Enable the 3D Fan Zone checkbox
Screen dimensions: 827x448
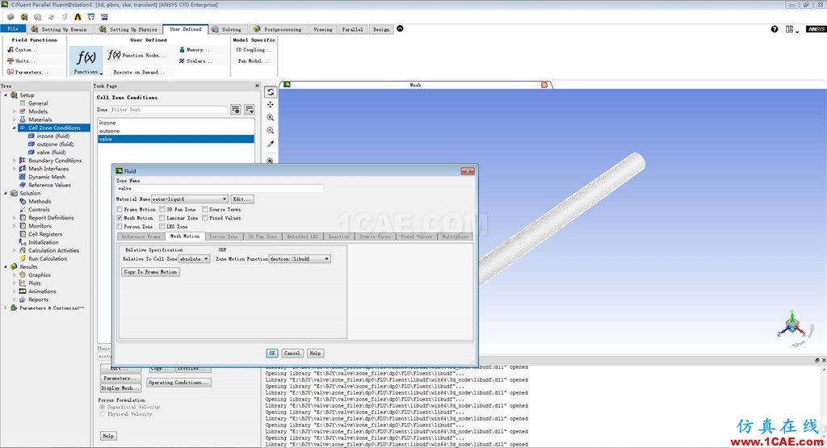(x=162, y=209)
